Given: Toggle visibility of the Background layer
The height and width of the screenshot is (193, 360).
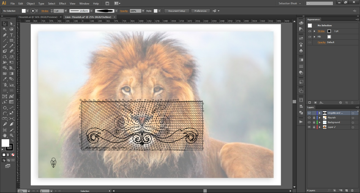Looking at the screenshot, I should click(309, 122).
